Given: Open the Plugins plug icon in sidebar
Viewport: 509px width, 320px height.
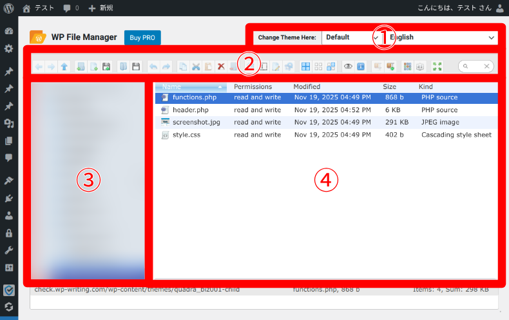Looking at the screenshot, I should 9,198.
